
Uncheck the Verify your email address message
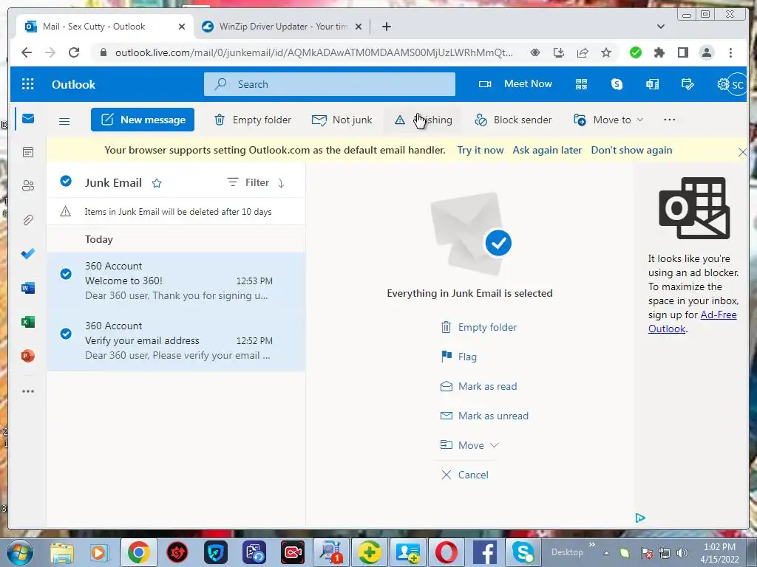click(66, 334)
